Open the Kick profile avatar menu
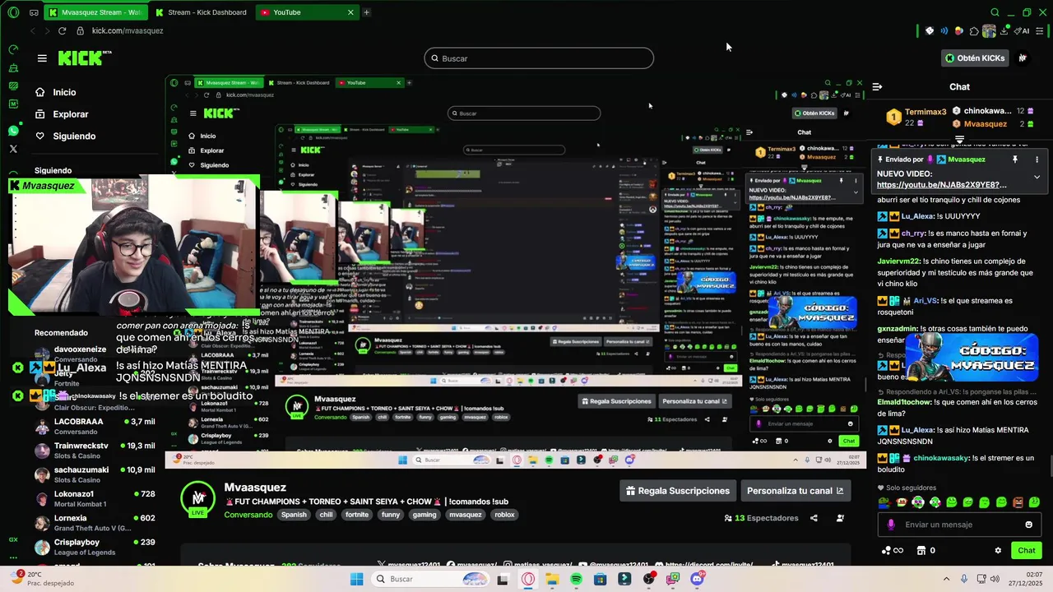The width and height of the screenshot is (1053, 592). point(1023,58)
